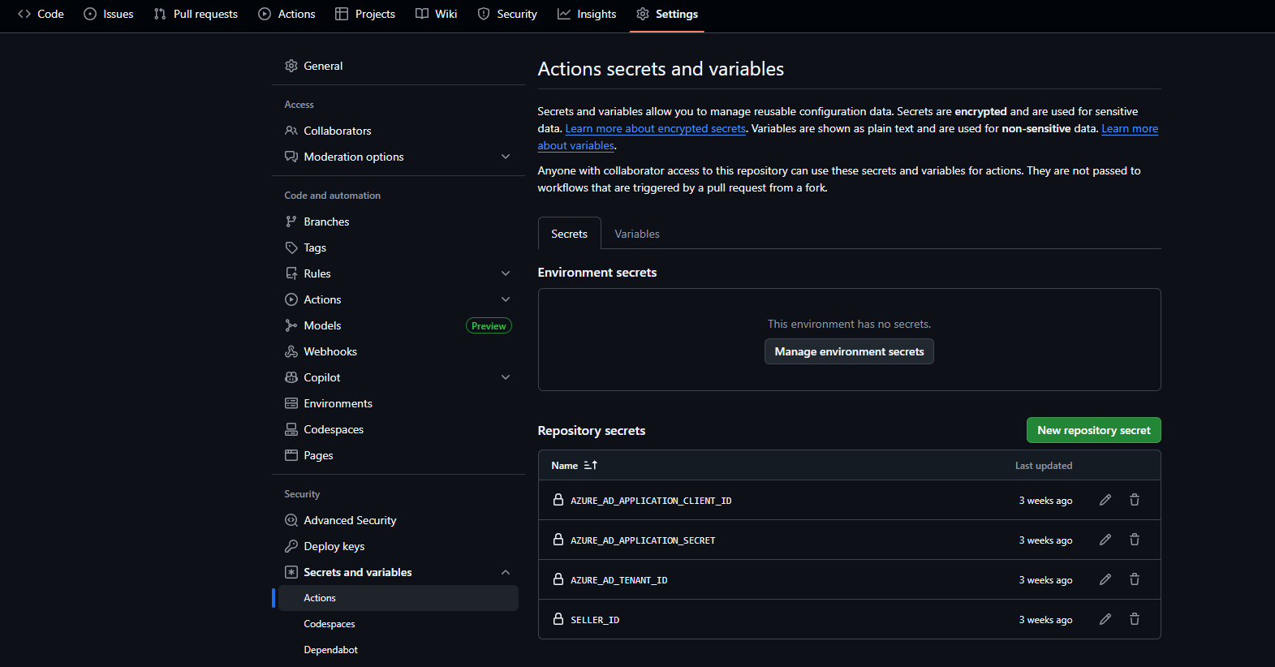The image size is (1275, 667).
Task: Click the trash icon for SELLER_ID
Action: pyautogui.click(x=1135, y=619)
